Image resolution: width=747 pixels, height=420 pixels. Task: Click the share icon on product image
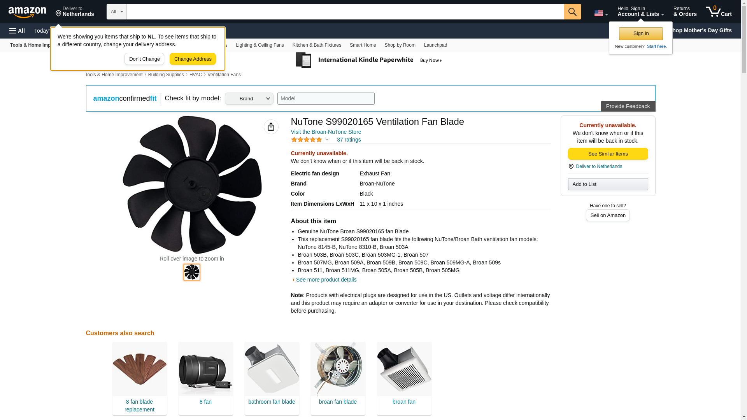(271, 127)
